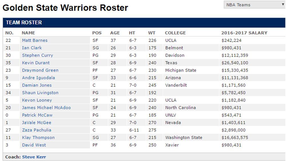Image resolution: width=286 pixels, height=161 pixels.
Task: Open Matt Barnes player link
Action: 35,40
